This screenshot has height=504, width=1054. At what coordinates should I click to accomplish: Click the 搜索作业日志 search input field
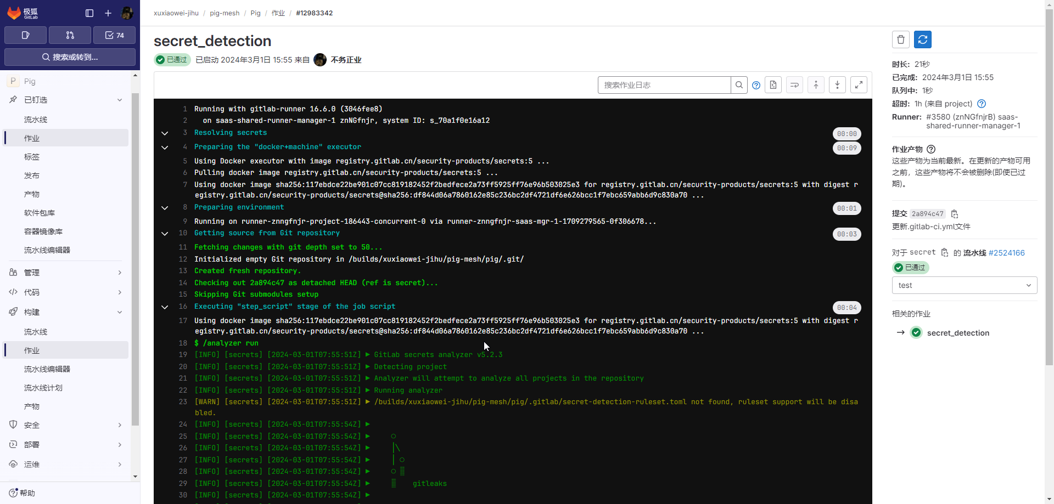tap(664, 85)
